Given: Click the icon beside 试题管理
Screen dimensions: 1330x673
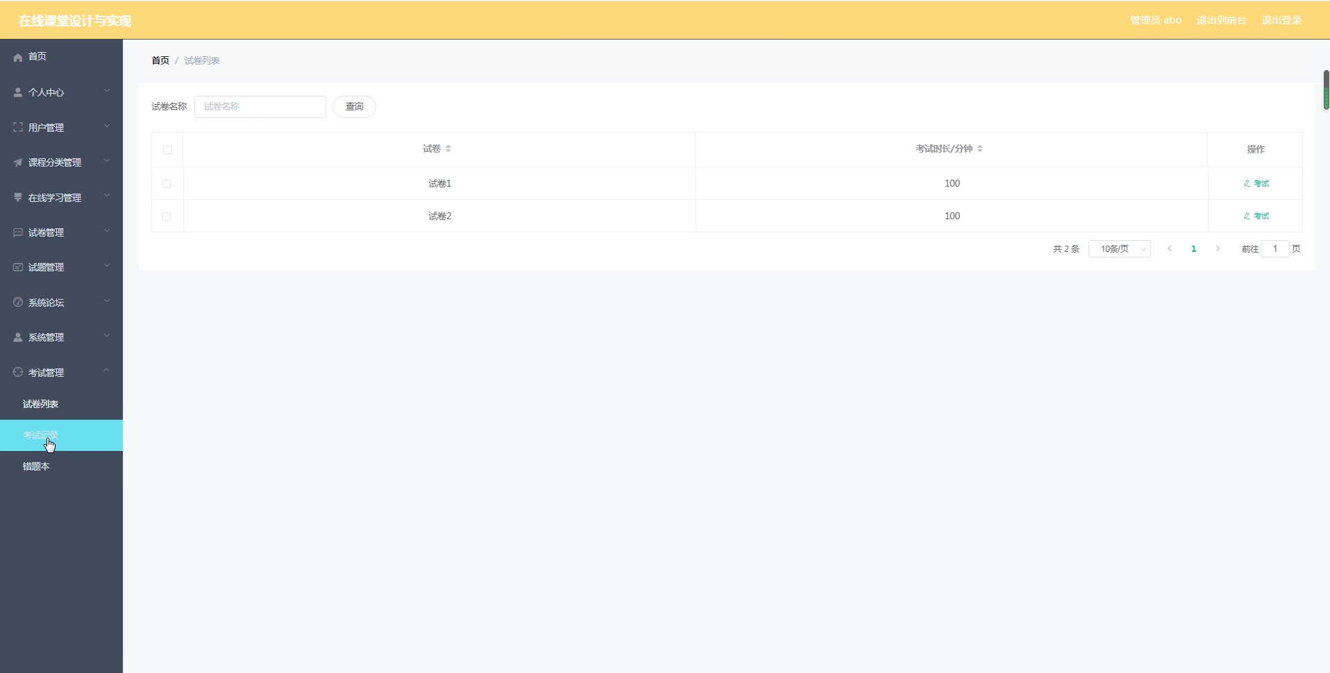Looking at the screenshot, I should [x=18, y=267].
